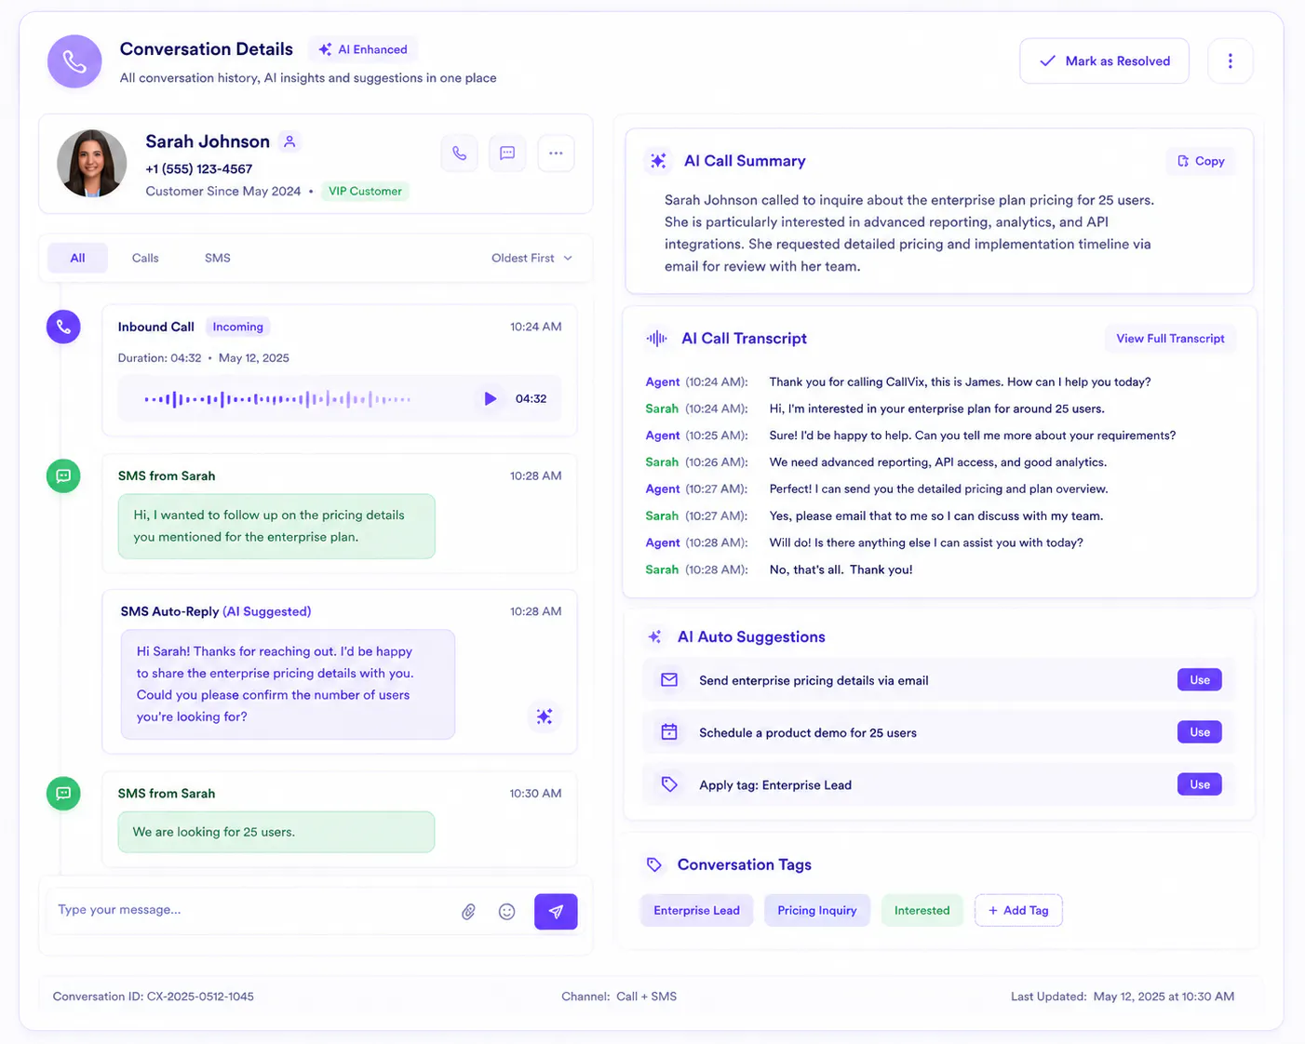This screenshot has width=1305, height=1044.
Task: Click the Conversation ID CX-2025-0512-1045 text
Action: pos(153,997)
